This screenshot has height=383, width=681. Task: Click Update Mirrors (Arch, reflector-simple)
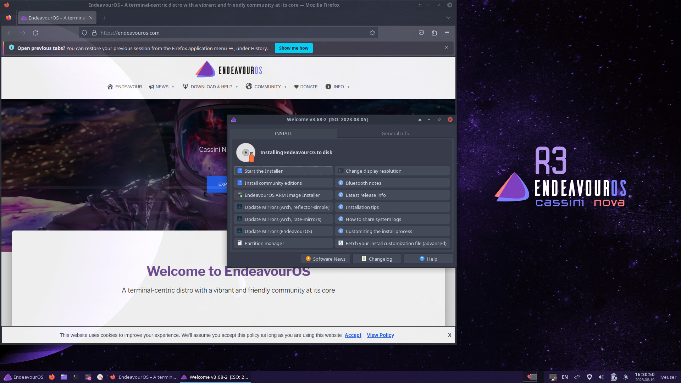(x=283, y=207)
